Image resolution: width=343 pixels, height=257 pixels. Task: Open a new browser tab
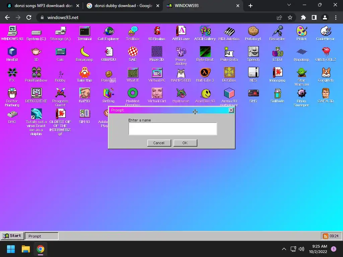point(251,6)
